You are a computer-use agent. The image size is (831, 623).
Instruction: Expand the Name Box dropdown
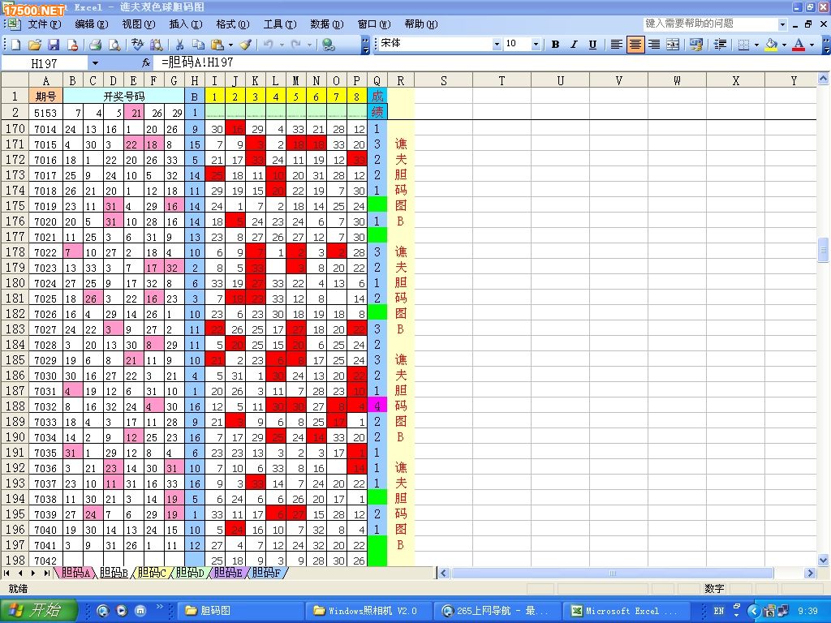click(x=95, y=63)
